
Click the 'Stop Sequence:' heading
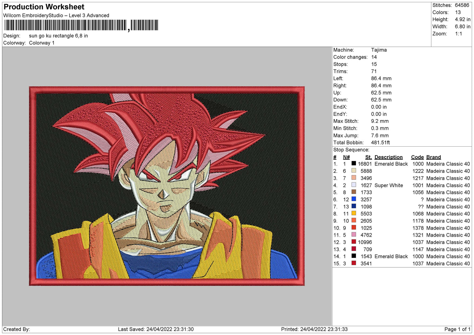click(351, 150)
